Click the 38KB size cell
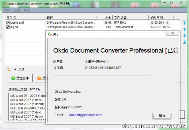 pos(108,22)
